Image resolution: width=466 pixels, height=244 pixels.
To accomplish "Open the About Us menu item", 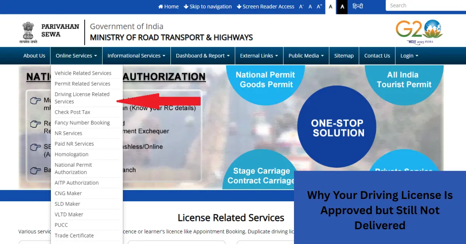I will pyautogui.click(x=34, y=56).
